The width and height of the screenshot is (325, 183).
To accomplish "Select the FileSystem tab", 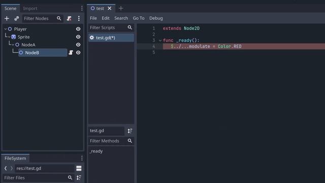I will tap(15, 158).
